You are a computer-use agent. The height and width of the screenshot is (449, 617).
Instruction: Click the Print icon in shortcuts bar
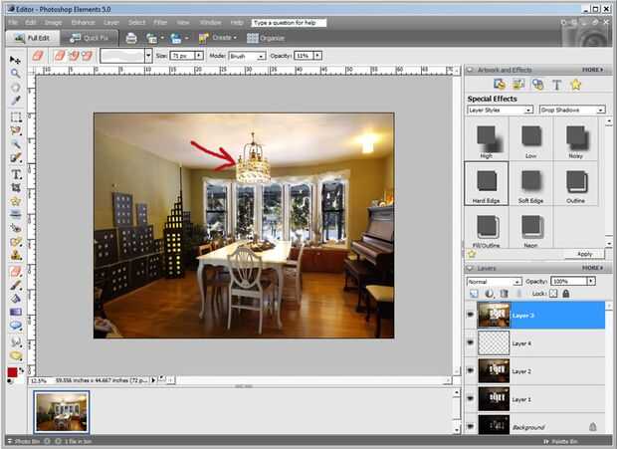pos(131,38)
